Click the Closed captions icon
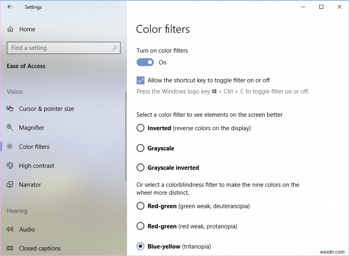 coord(10,248)
